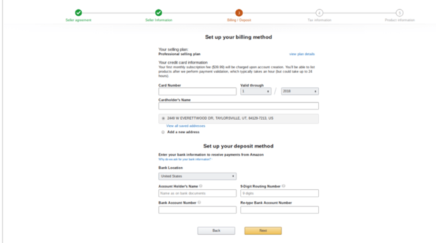436x243 pixels.
Task: Click the Billing / Deposit step circle
Action: coord(239,13)
